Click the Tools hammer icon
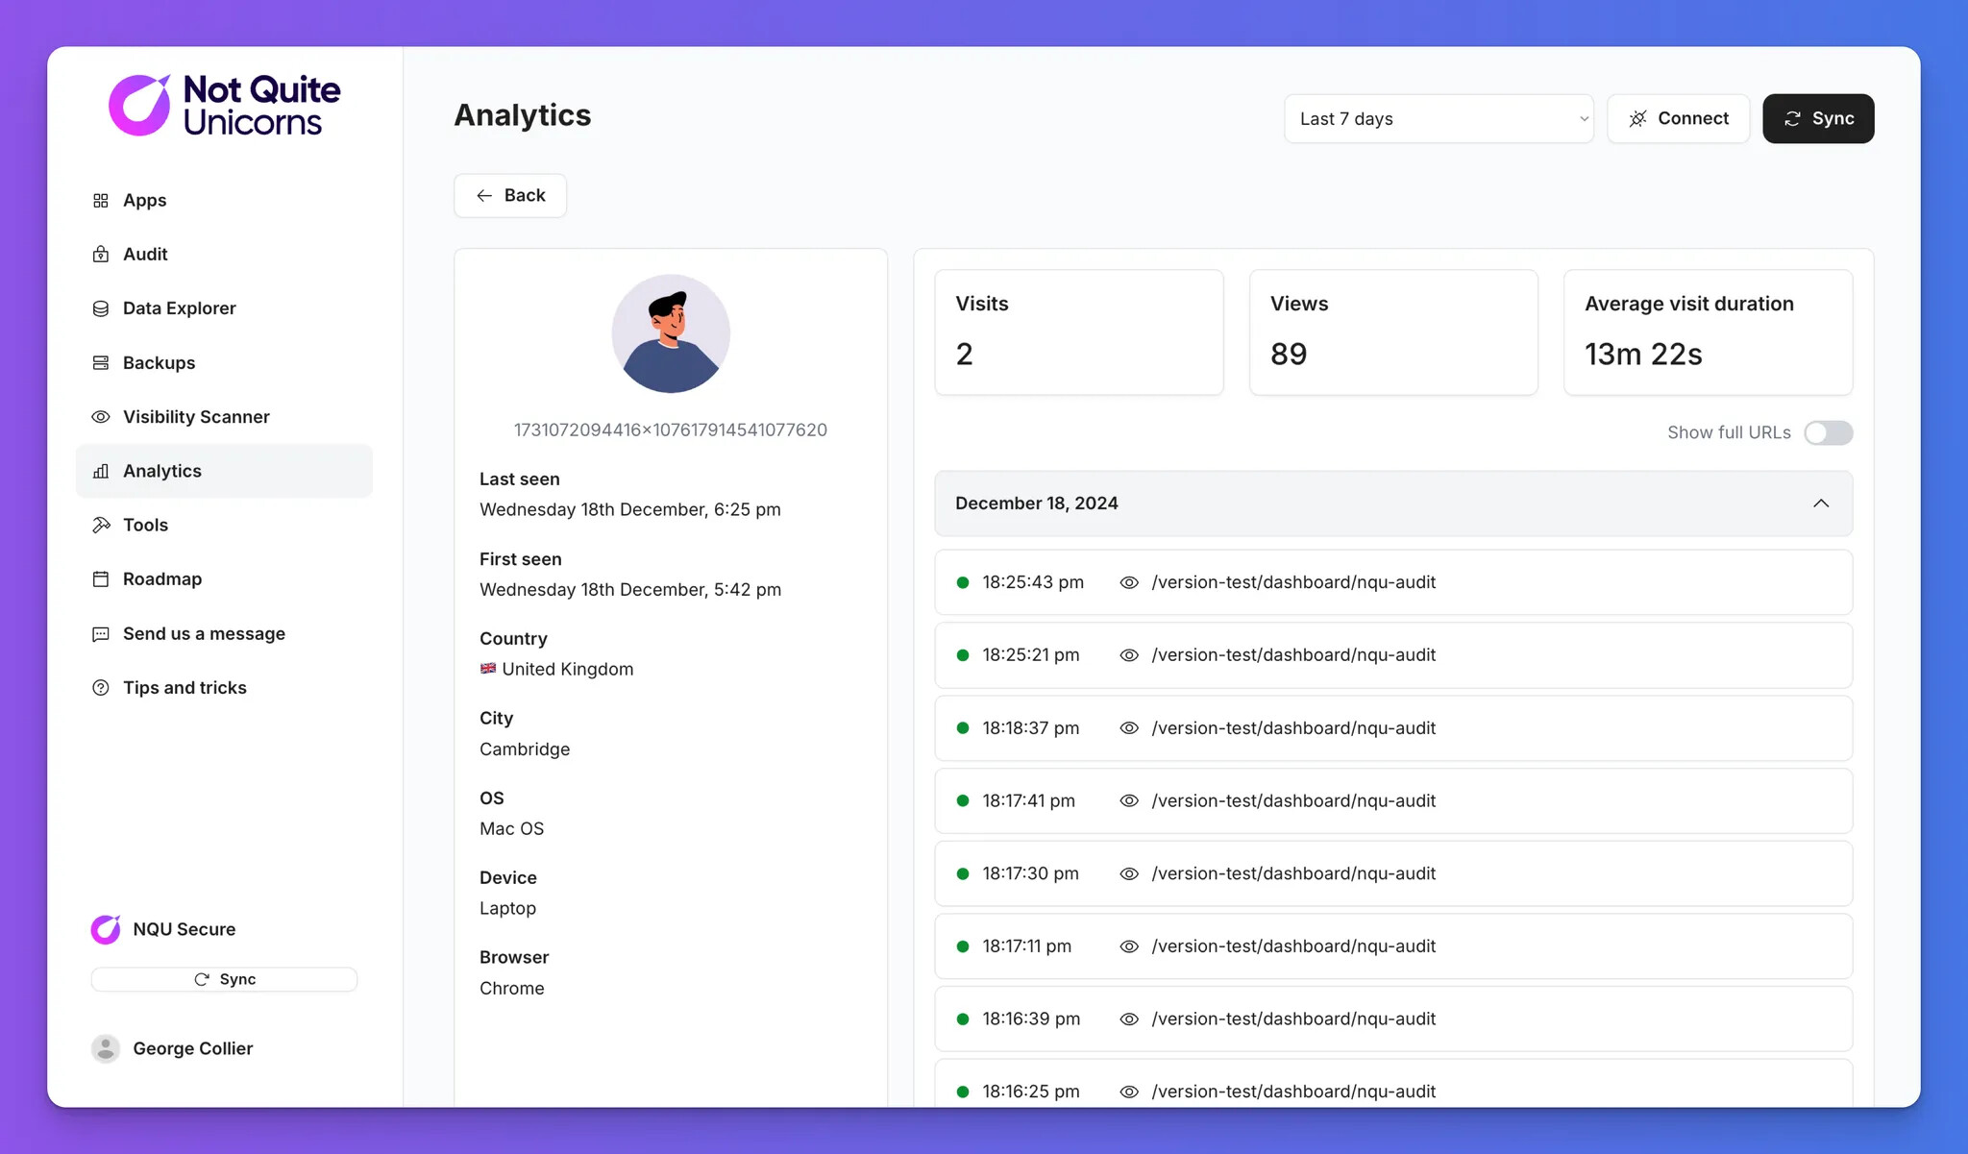The image size is (1968, 1154). point(101,525)
